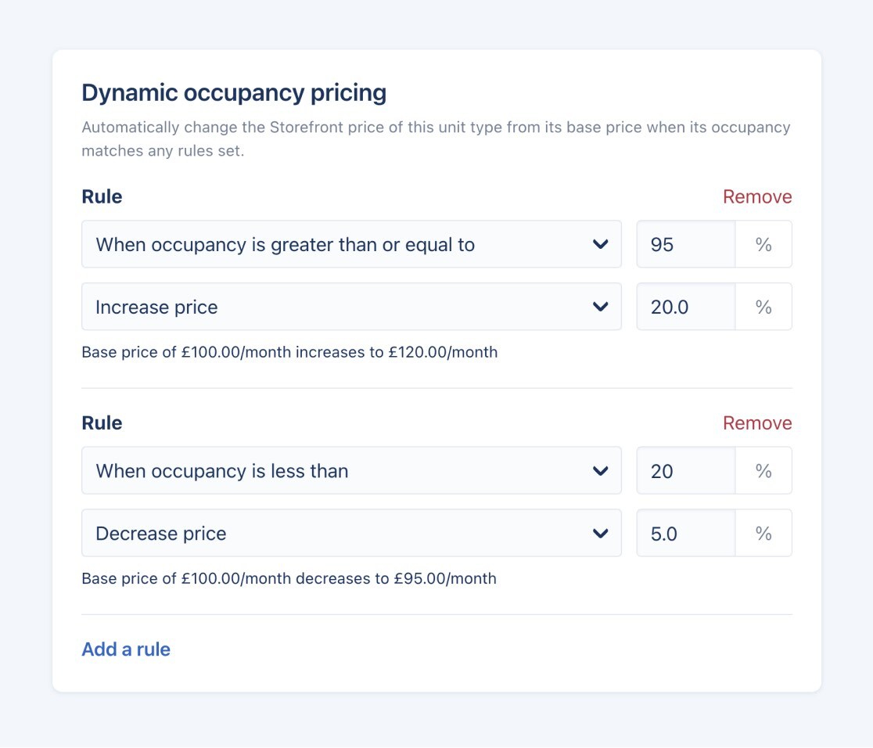Click the chevron beside When occupancy is less than
Screen dimensions: 873x748
click(601, 470)
